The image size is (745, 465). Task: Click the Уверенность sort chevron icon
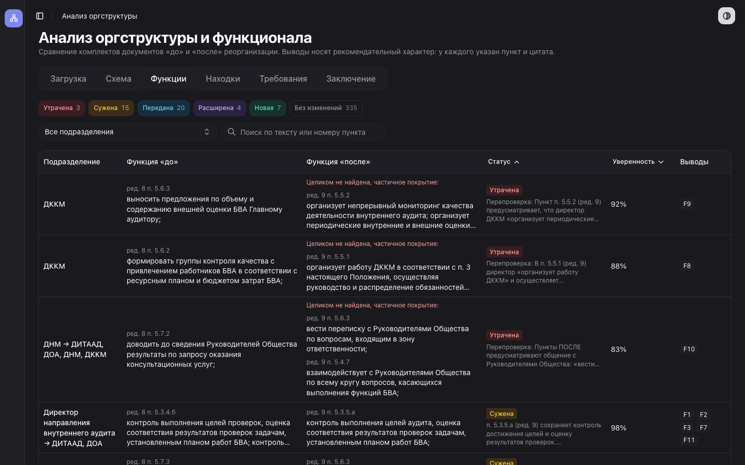pyautogui.click(x=661, y=162)
